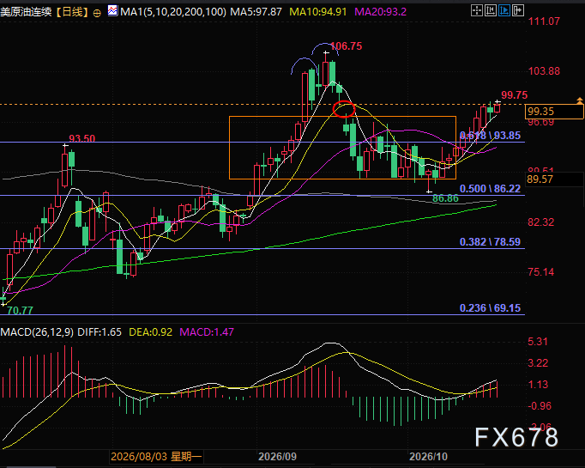
Task: Open the MA indicator chart icon
Action: (x=112, y=11)
